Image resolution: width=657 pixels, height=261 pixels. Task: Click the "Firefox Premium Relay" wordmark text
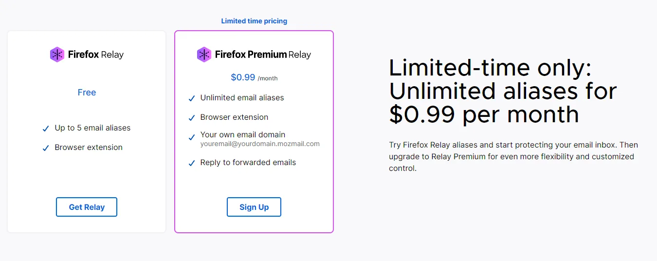[x=263, y=55]
